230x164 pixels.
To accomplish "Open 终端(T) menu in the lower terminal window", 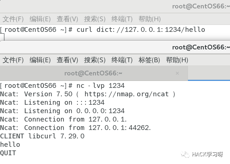I will pyautogui.click(x=122, y=60).
